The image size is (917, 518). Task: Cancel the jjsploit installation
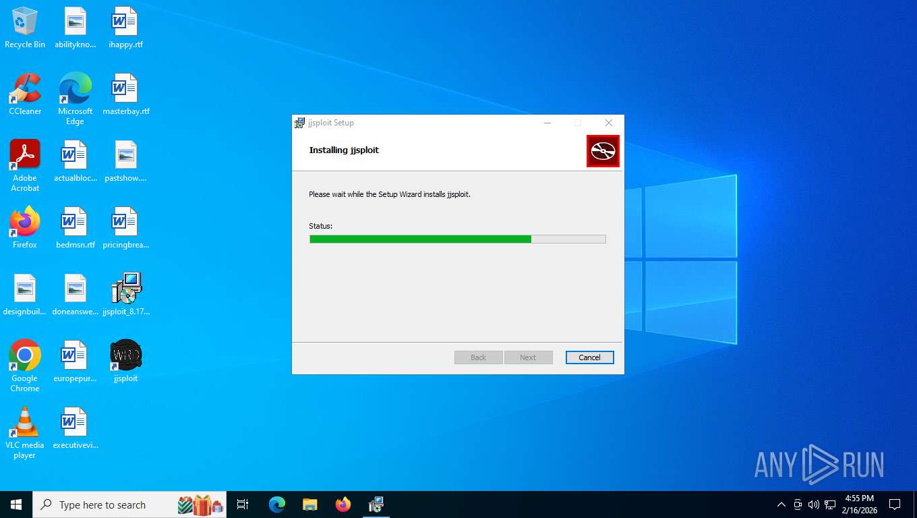coord(589,357)
